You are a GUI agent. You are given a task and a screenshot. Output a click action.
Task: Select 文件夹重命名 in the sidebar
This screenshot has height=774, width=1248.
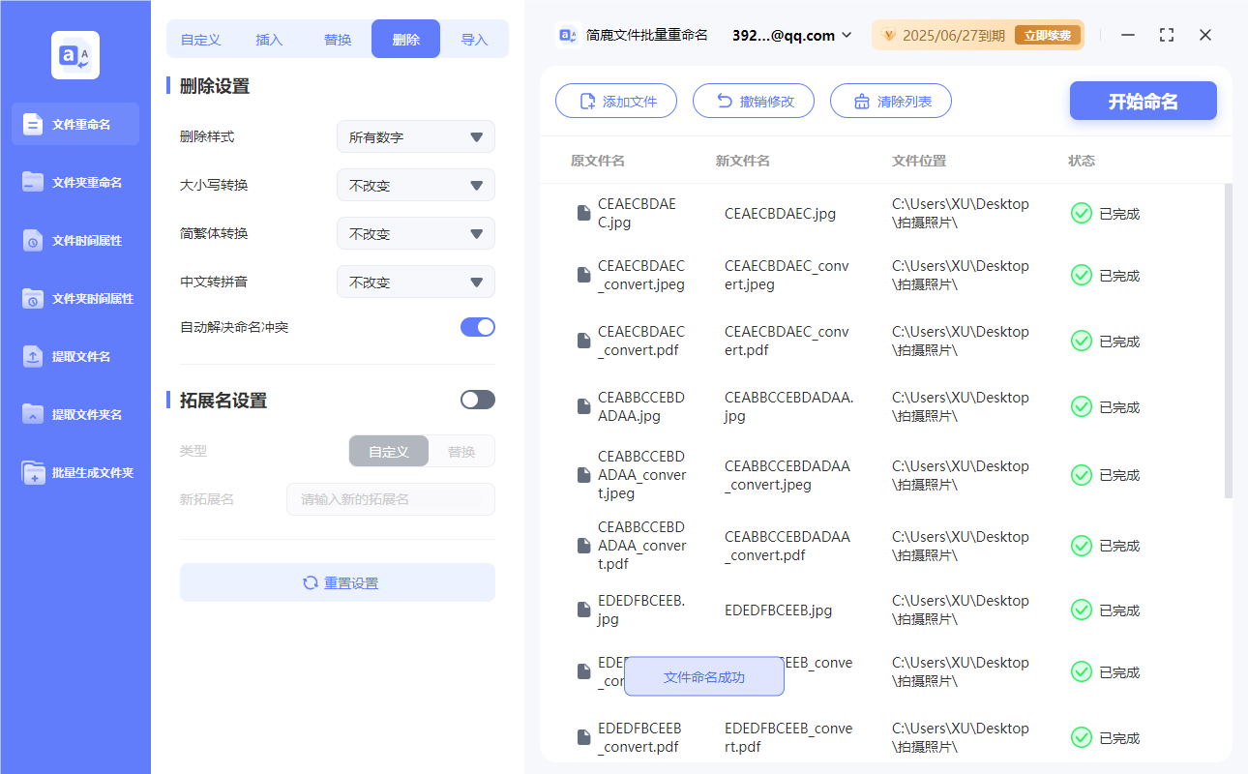(74, 182)
